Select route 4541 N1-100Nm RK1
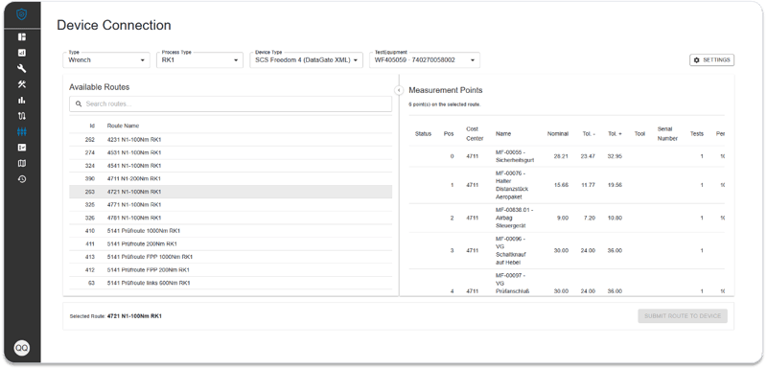Image resolution: width=767 pixels, height=369 pixels. coord(230,166)
